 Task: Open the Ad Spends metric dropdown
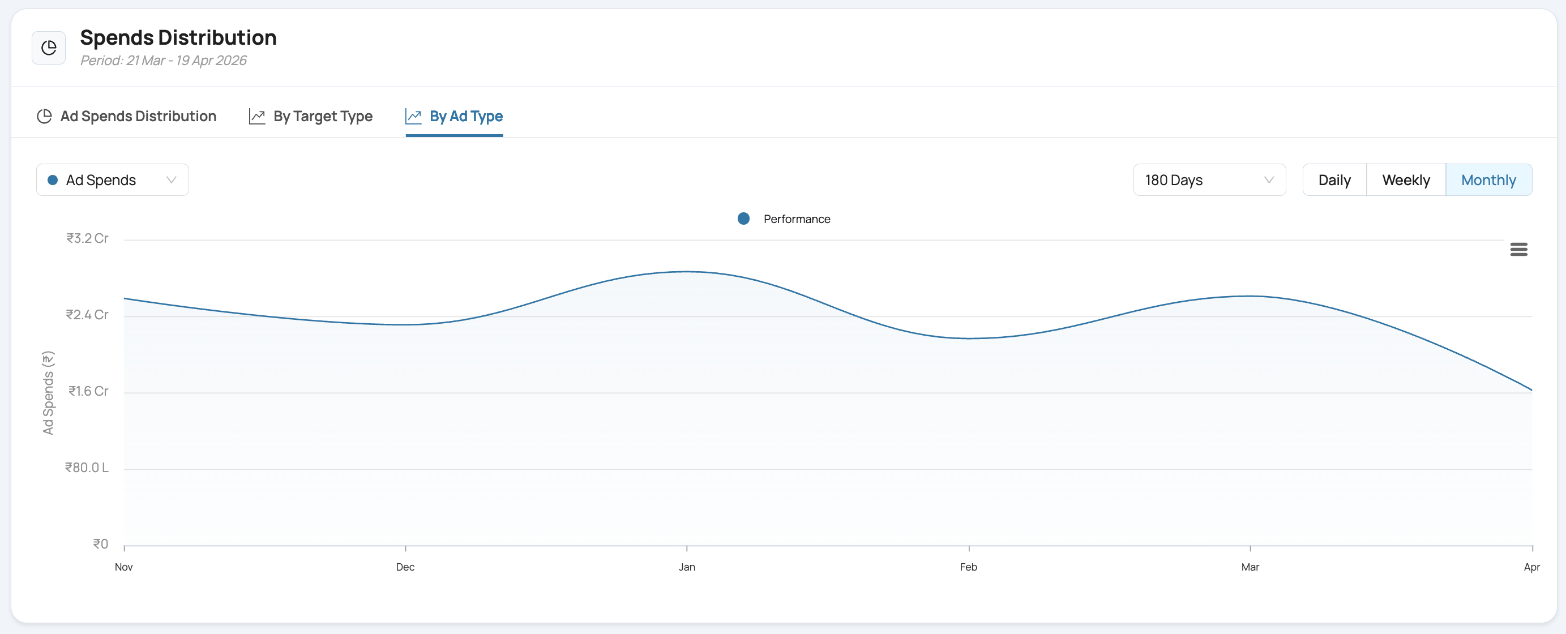[x=113, y=180]
